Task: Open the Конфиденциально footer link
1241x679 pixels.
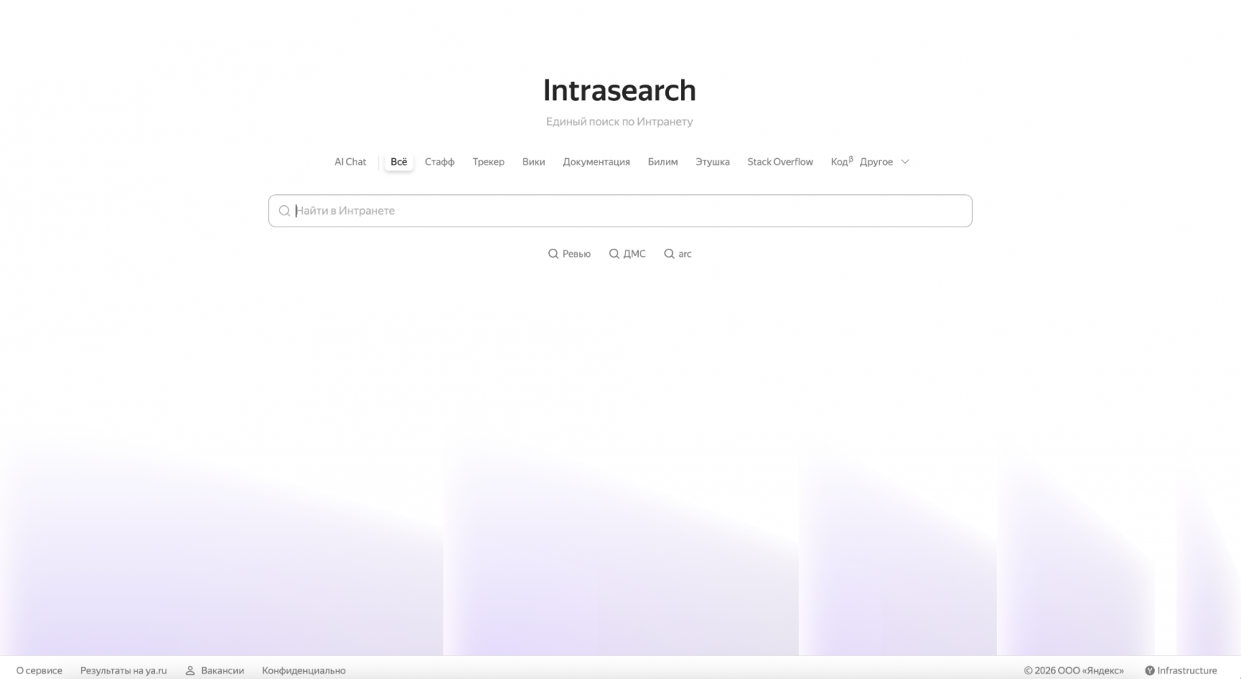Action: [304, 670]
